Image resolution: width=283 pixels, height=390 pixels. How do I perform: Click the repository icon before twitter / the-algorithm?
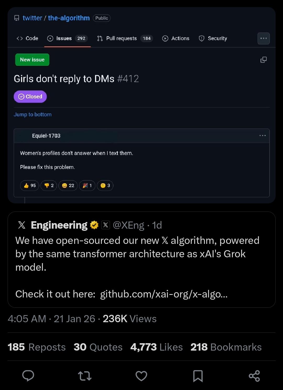17,18
